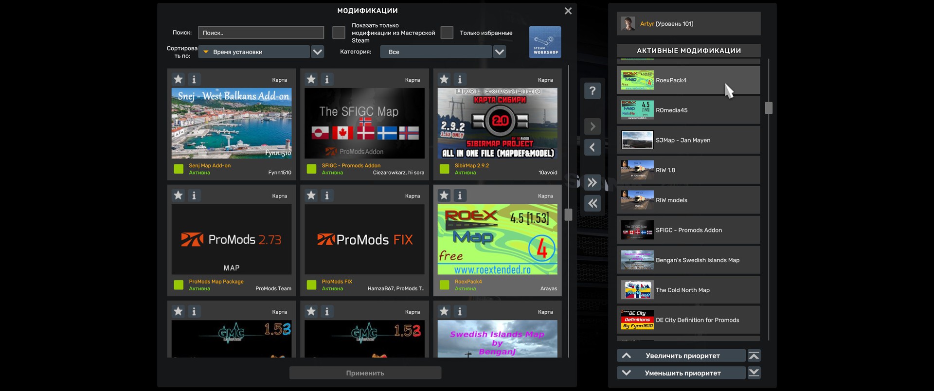Screen dimensions: 934x391
Task: Toggle active status of SibirMap 2.9.2
Action: pyautogui.click(x=445, y=169)
